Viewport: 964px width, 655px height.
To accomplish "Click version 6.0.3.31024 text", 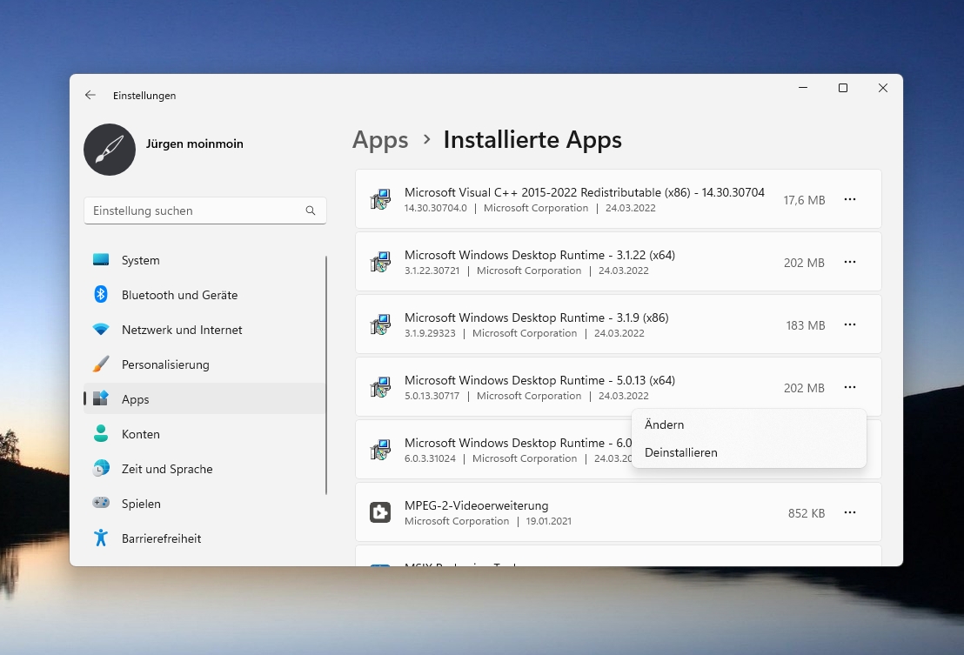I will (430, 459).
